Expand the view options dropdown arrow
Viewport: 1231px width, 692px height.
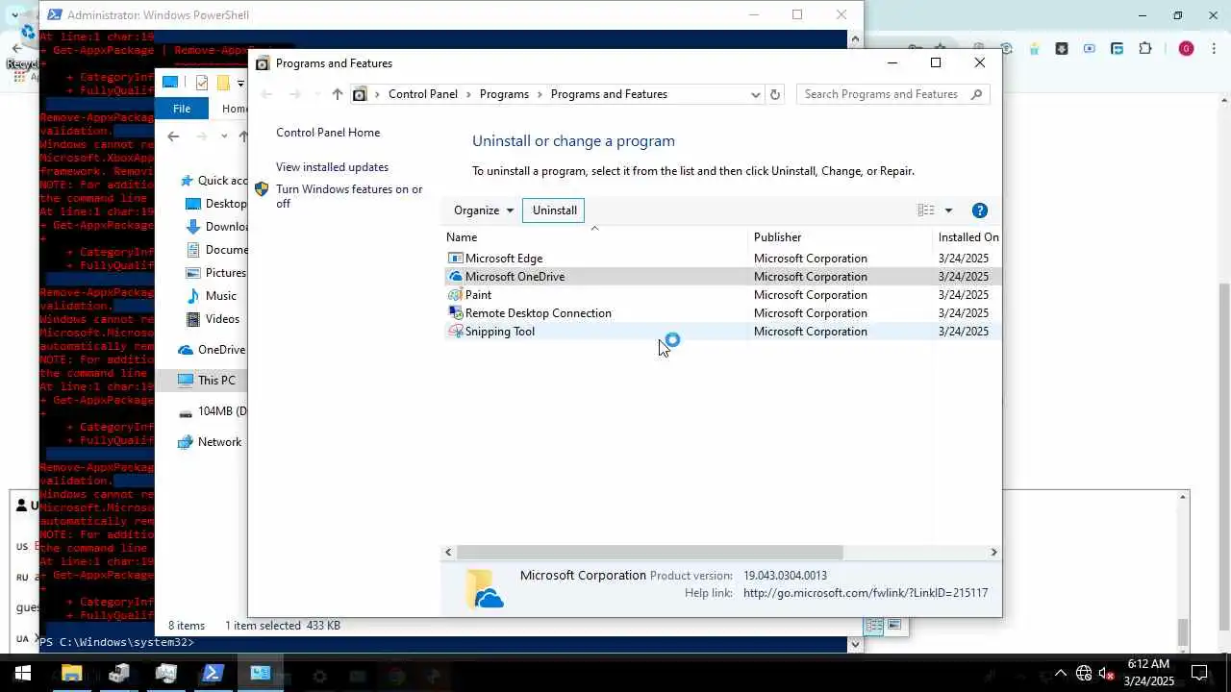(x=948, y=210)
